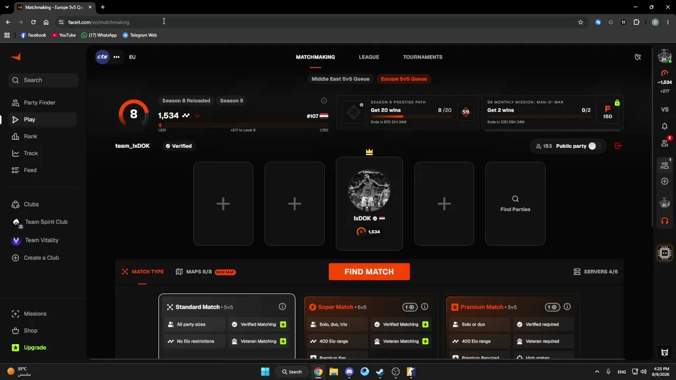This screenshot has height=380, width=676.
Task: Select the Super Match card title
Action: (335, 307)
